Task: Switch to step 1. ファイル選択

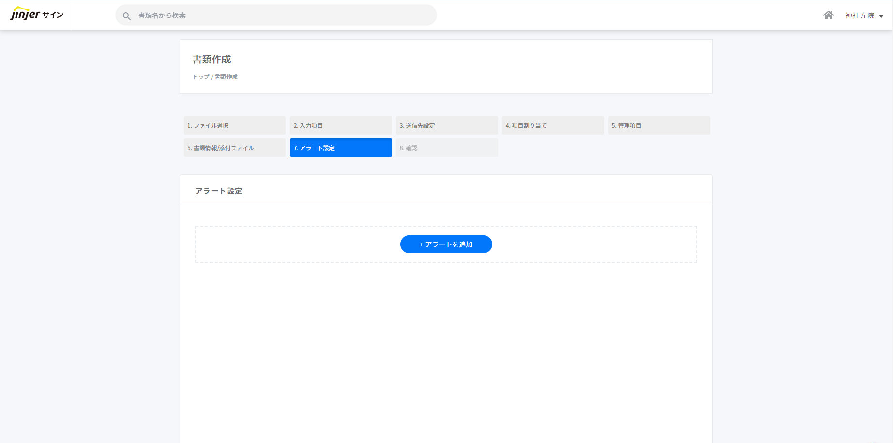Action: click(x=235, y=125)
